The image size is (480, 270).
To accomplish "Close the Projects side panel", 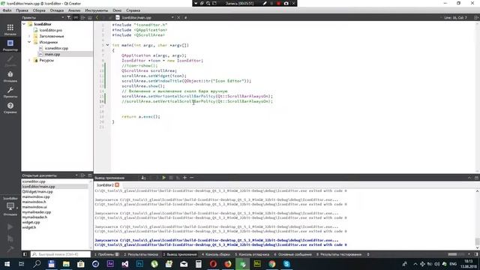I will 90,18.
